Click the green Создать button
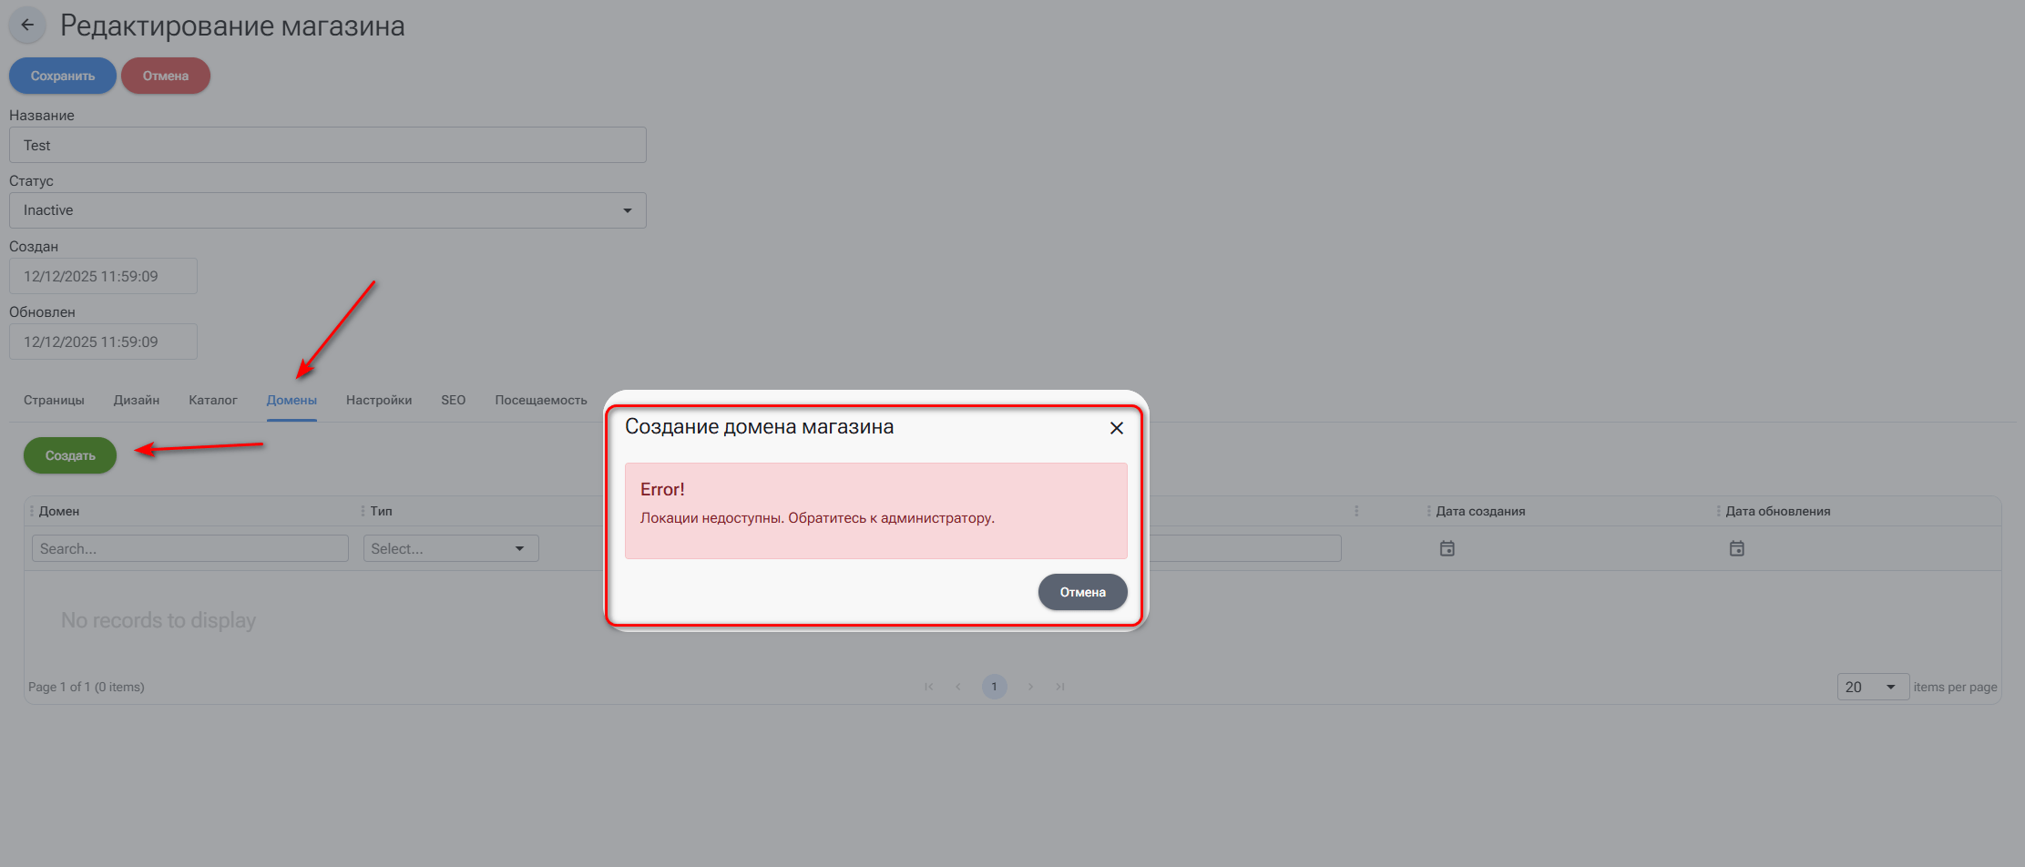 coord(70,455)
